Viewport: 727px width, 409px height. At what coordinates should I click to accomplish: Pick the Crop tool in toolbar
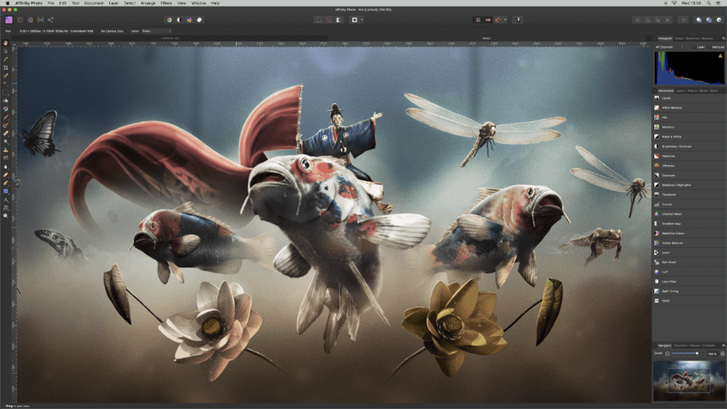(x=6, y=68)
